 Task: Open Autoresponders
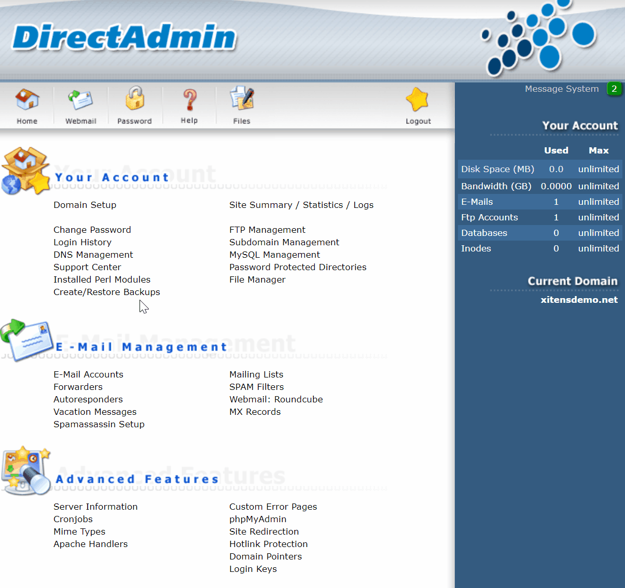coord(88,399)
